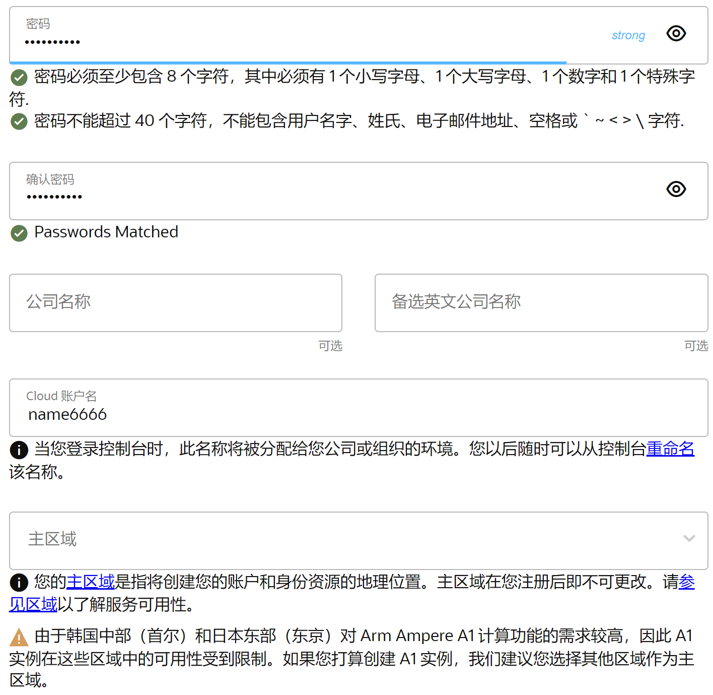
Task: Click the 确认密码 confirm password field
Action: [359, 191]
